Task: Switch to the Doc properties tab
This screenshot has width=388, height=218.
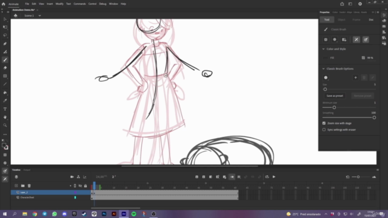Action: tap(371, 19)
